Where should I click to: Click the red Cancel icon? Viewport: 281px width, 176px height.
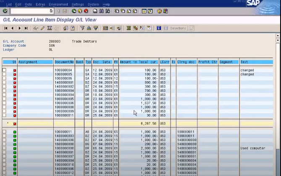[x=86, y=11]
